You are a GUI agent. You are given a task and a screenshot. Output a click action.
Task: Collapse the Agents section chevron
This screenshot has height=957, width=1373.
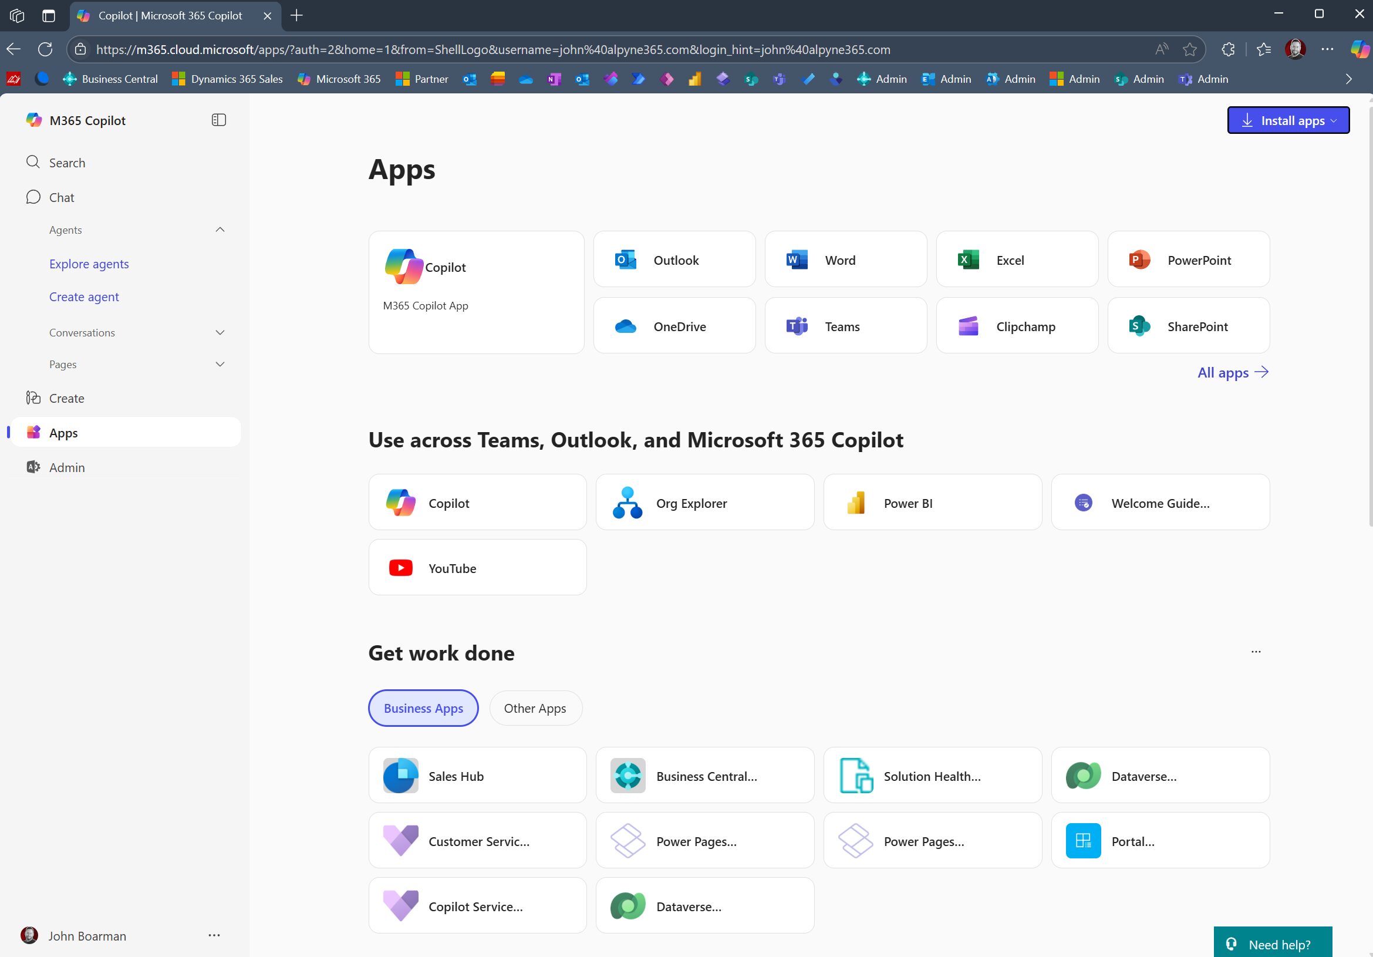point(220,230)
